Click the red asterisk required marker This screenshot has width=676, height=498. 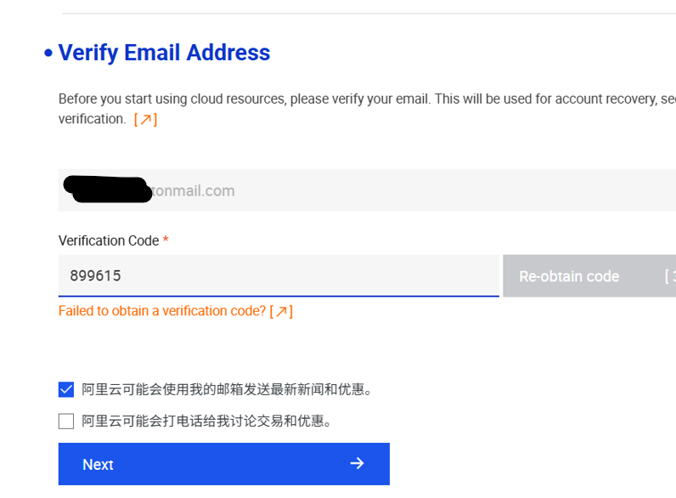(166, 241)
